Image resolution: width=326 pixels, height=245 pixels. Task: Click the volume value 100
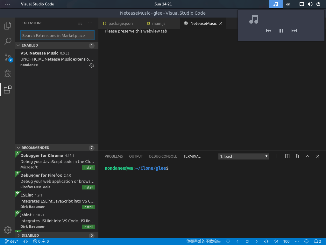pos(286,241)
